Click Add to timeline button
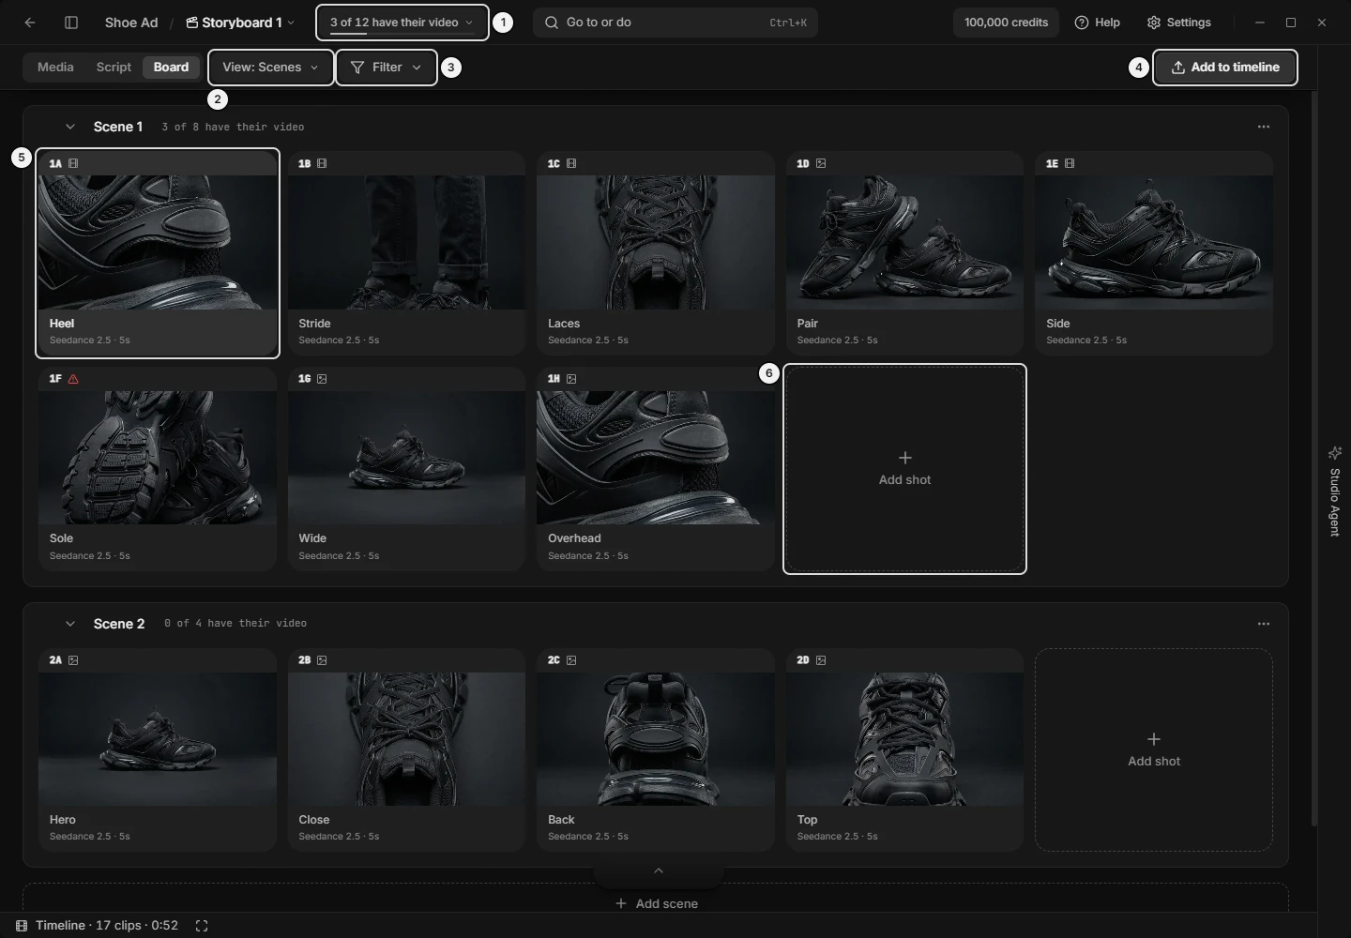The image size is (1351, 938). pyautogui.click(x=1225, y=68)
